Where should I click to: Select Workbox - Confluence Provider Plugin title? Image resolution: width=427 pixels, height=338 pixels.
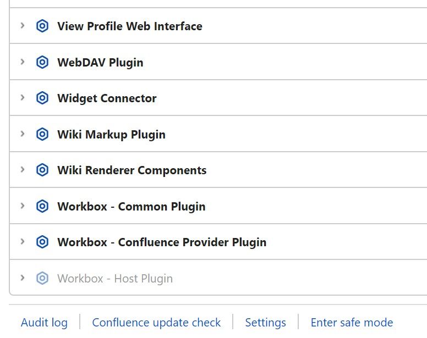[162, 242]
